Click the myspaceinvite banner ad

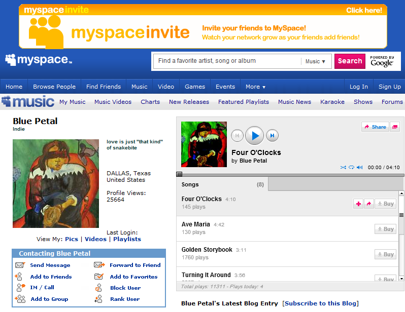coord(203,26)
